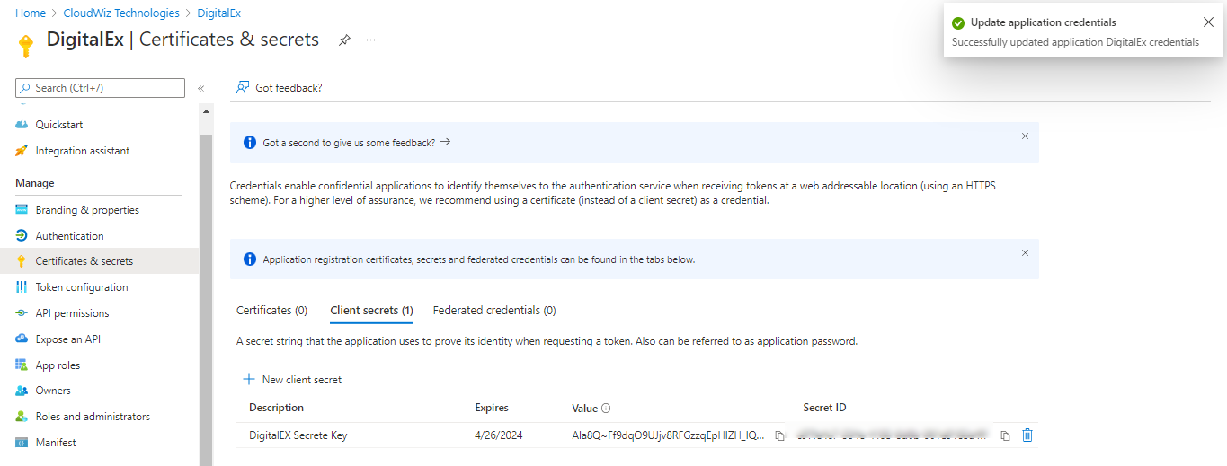Open the more options ellipsis menu
The image size is (1227, 466).
coord(370,40)
